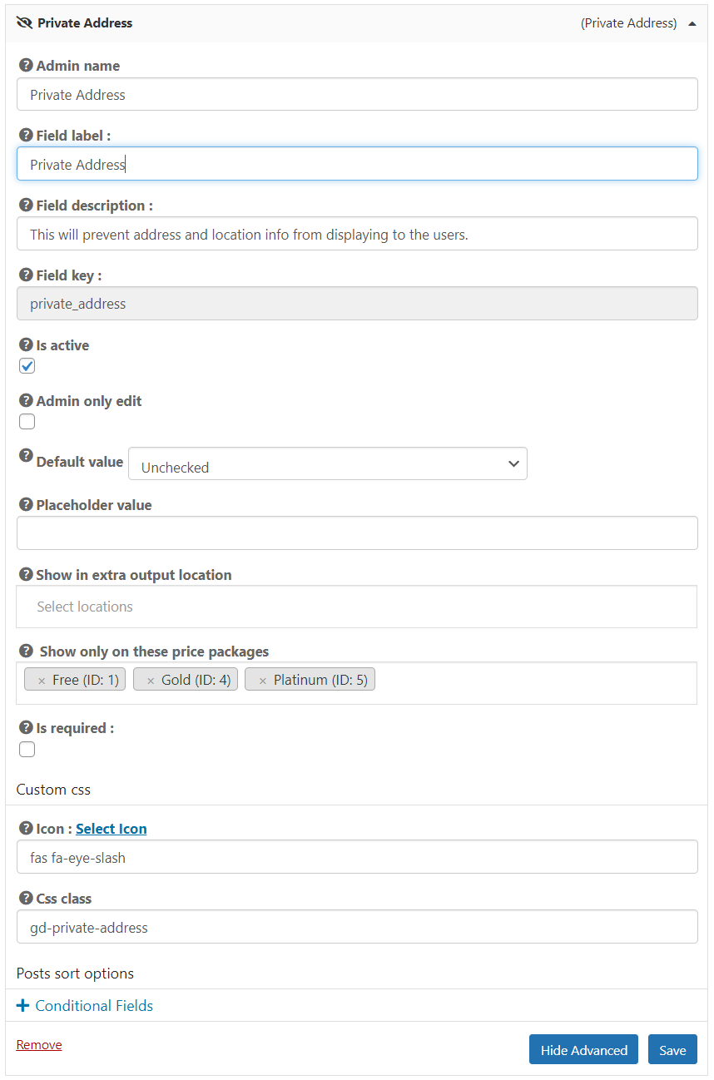Enable the Admin only edit checkbox
Viewport: 714px width, 1080px height.
tap(27, 421)
